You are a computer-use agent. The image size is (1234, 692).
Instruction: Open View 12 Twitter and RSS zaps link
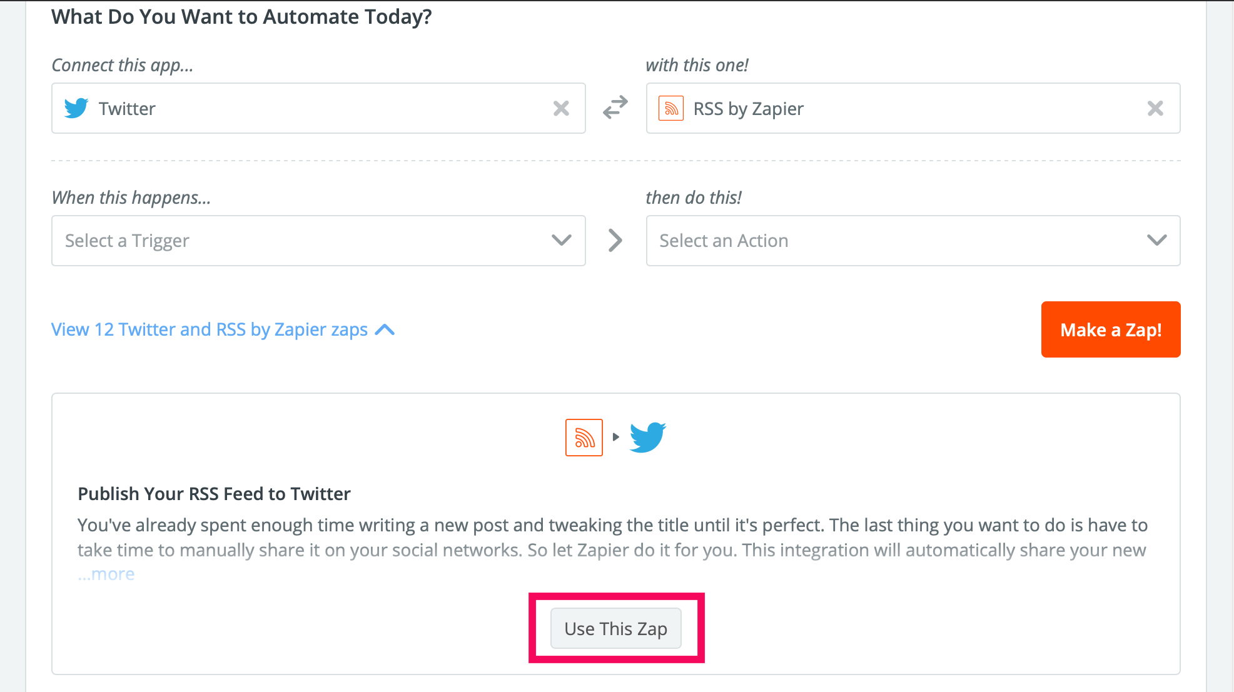[x=210, y=329]
